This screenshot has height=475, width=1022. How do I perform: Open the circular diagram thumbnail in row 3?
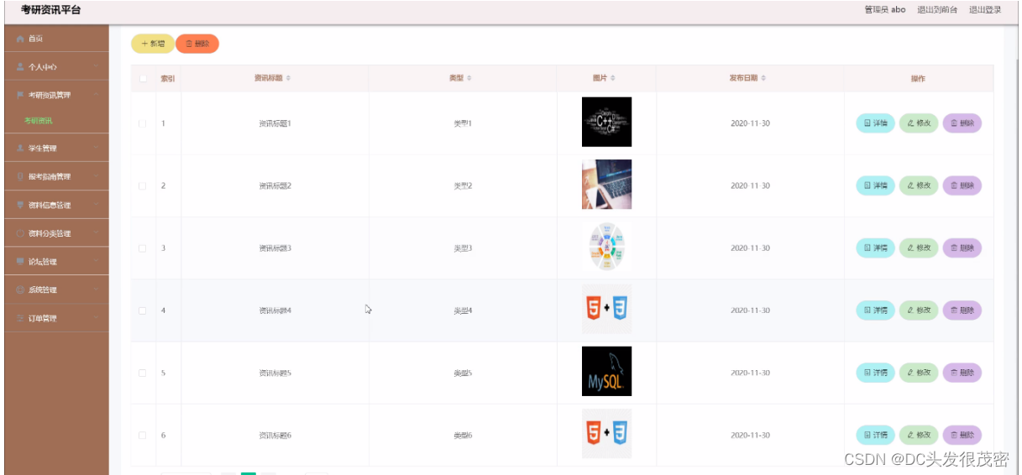(x=606, y=248)
